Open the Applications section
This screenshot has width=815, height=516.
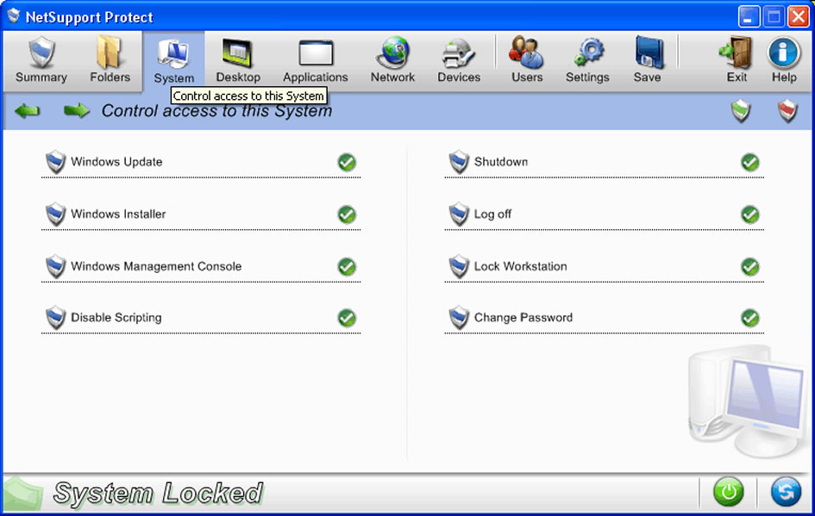point(315,61)
